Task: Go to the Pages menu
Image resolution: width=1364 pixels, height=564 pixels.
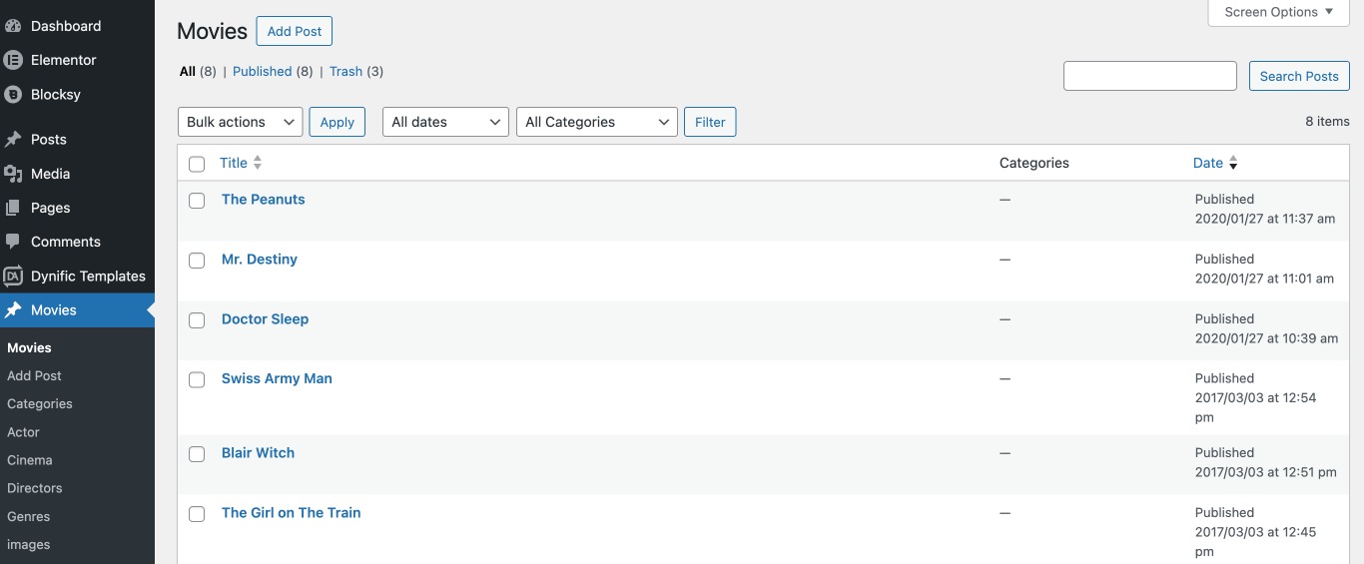Action: pos(50,208)
